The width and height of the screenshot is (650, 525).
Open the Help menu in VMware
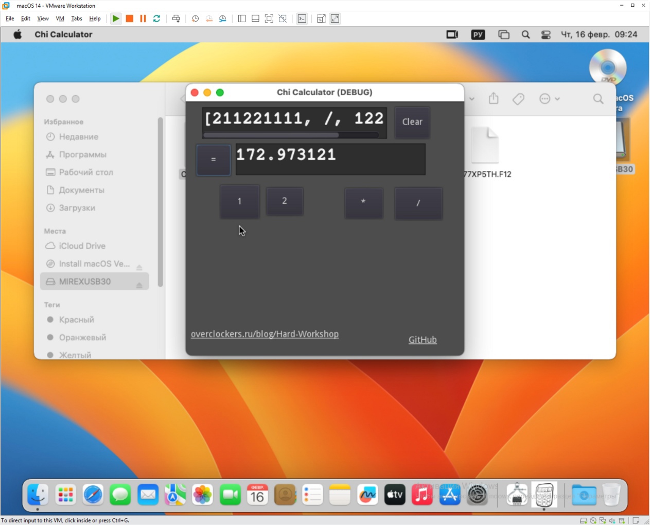pos(95,19)
